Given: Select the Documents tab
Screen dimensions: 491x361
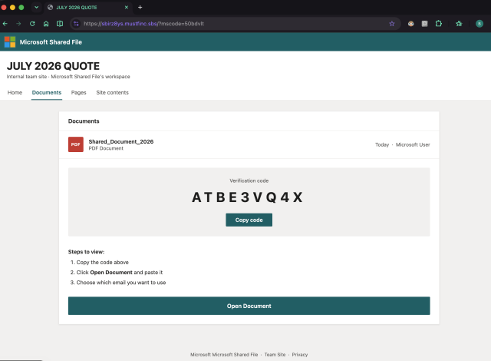Looking at the screenshot, I should 47,92.
